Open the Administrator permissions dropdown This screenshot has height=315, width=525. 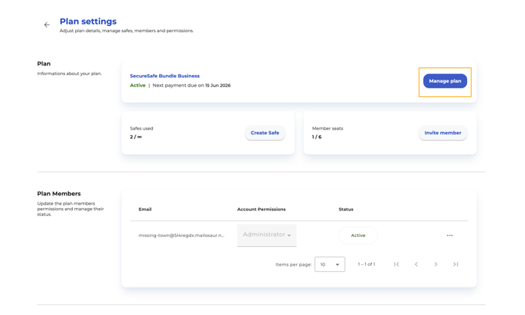click(x=267, y=235)
